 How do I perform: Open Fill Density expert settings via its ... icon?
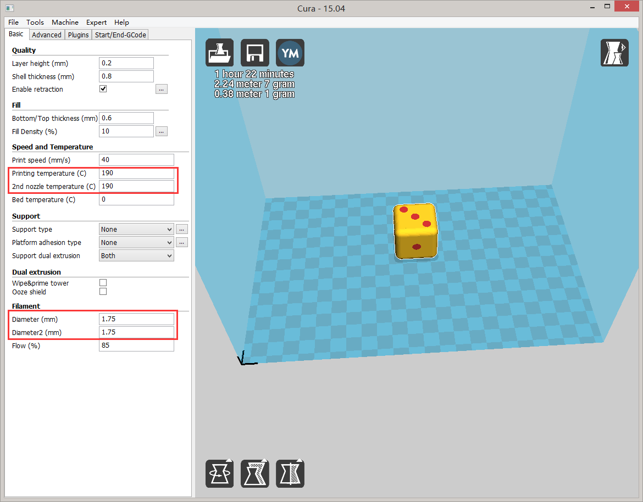(161, 131)
